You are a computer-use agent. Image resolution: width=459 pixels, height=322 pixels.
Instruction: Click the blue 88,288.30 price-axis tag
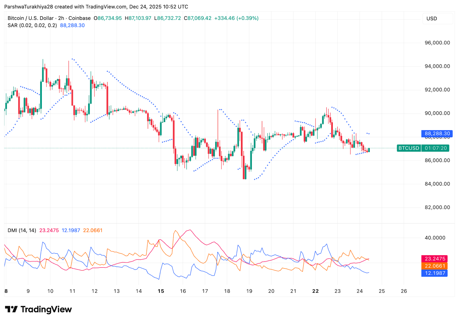[437, 134]
